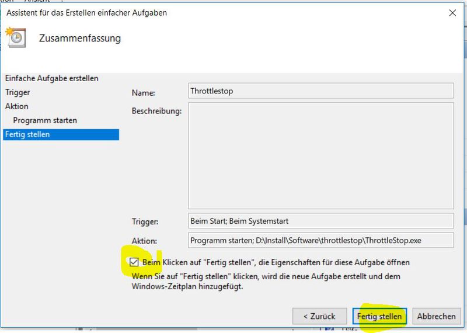Cancel the wizard via Abbrechen

(x=436, y=316)
